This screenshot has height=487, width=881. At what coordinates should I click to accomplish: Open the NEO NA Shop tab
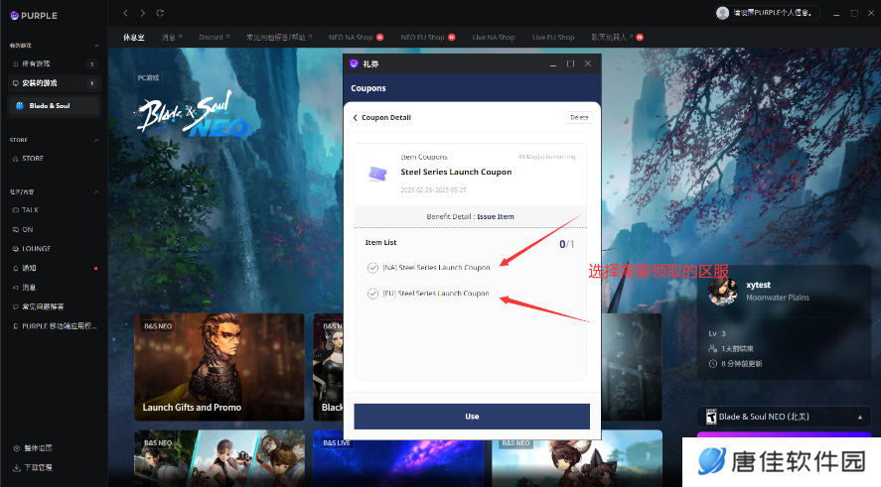[x=356, y=38]
